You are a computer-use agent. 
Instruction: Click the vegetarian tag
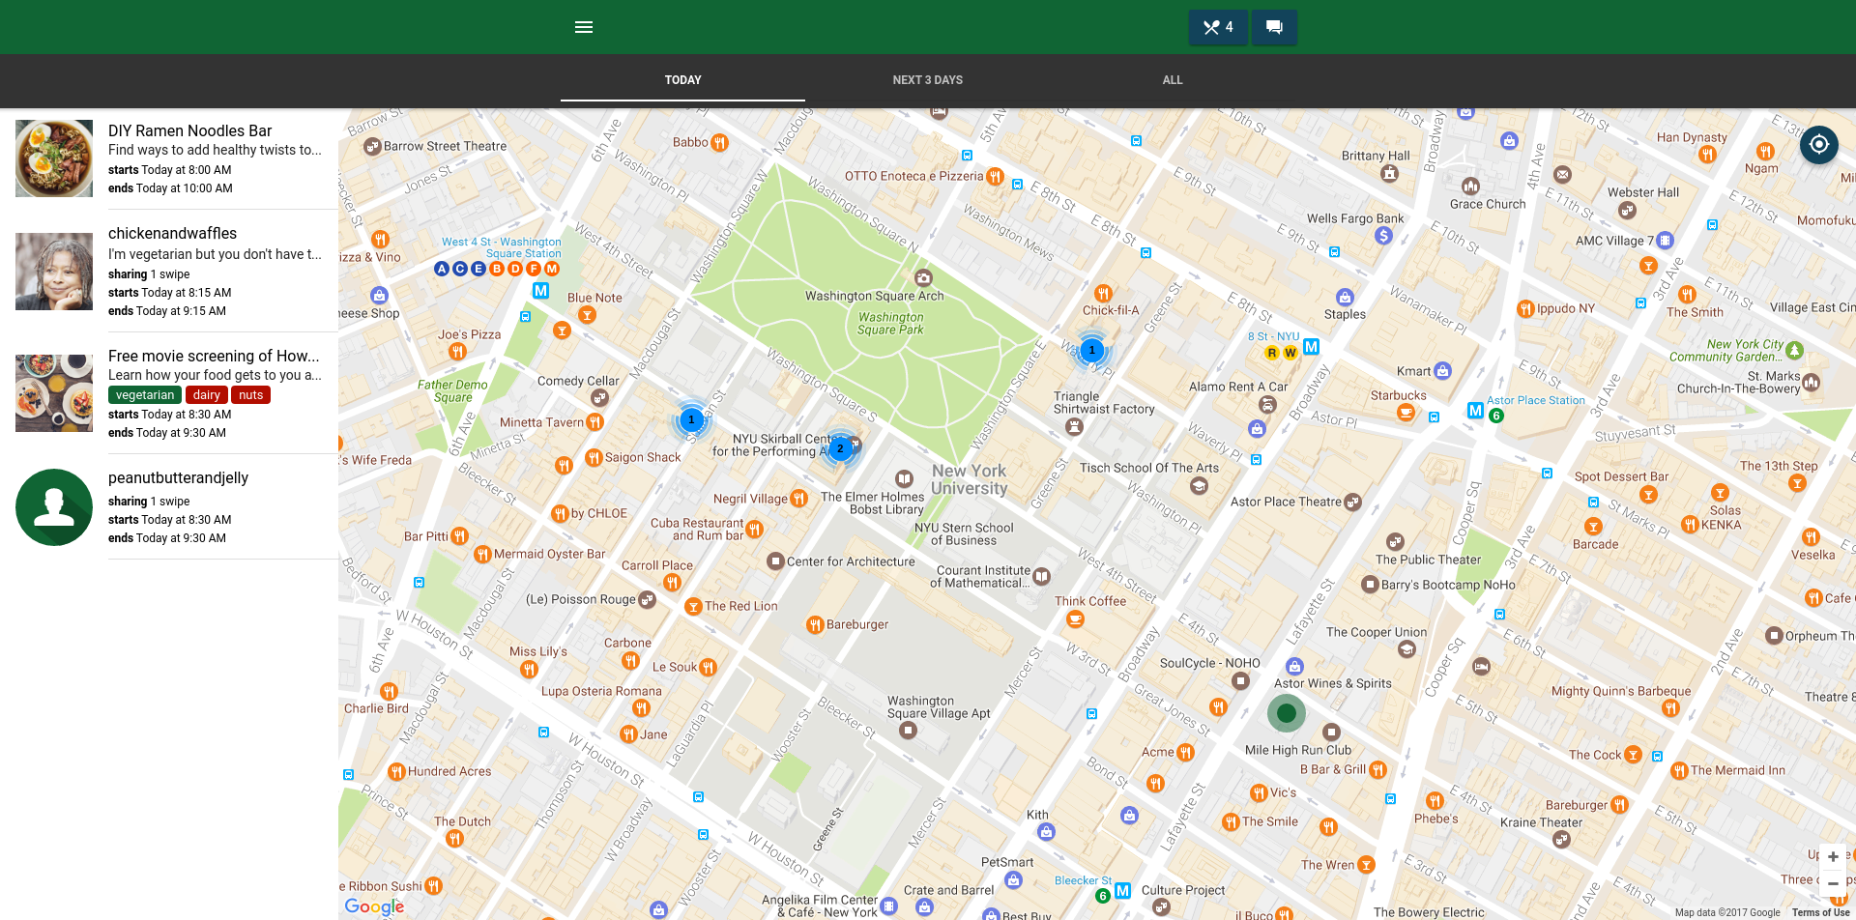(x=145, y=394)
